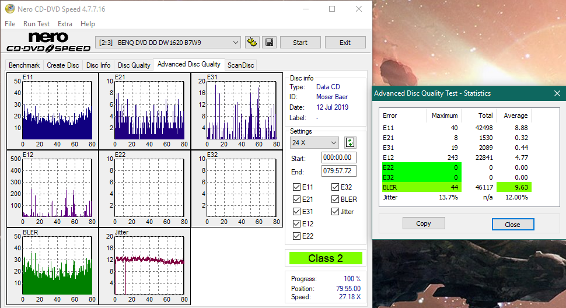Uncheck the E22 checkbox
This screenshot has width=566, height=308.
click(297, 236)
